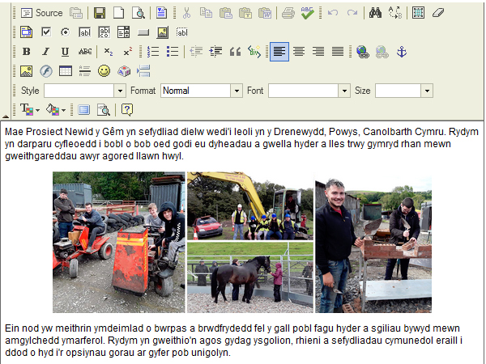The width and height of the screenshot is (486, 364).
Task: Open the Style dropdown
Action: click(85, 91)
